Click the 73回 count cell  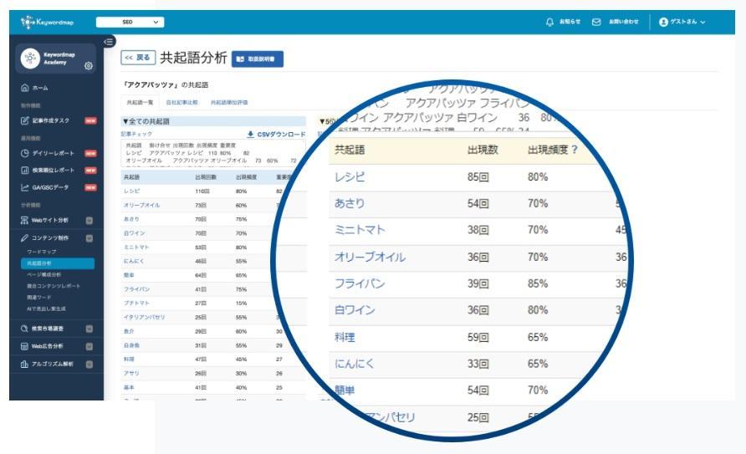point(201,206)
